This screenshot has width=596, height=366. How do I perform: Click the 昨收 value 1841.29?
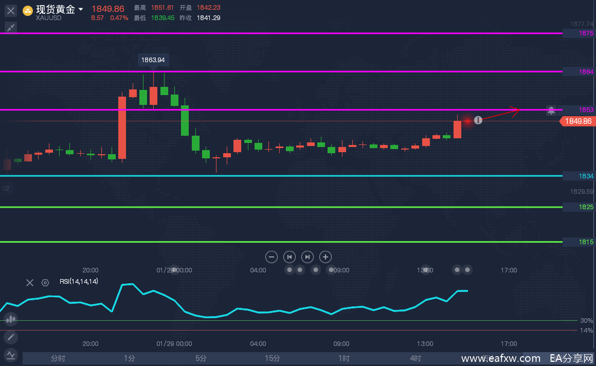(209, 18)
